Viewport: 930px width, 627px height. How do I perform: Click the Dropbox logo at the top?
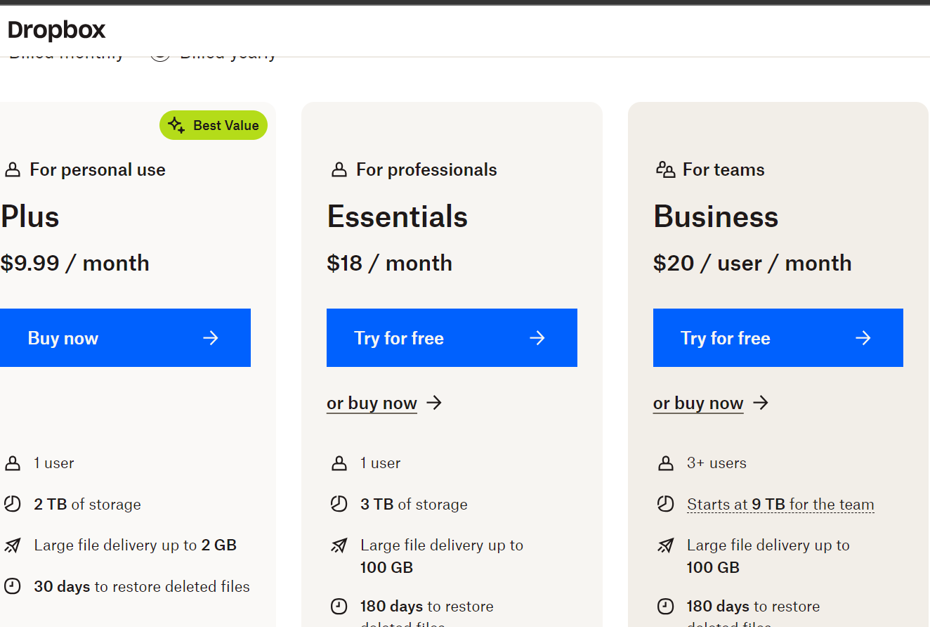point(56,30)
